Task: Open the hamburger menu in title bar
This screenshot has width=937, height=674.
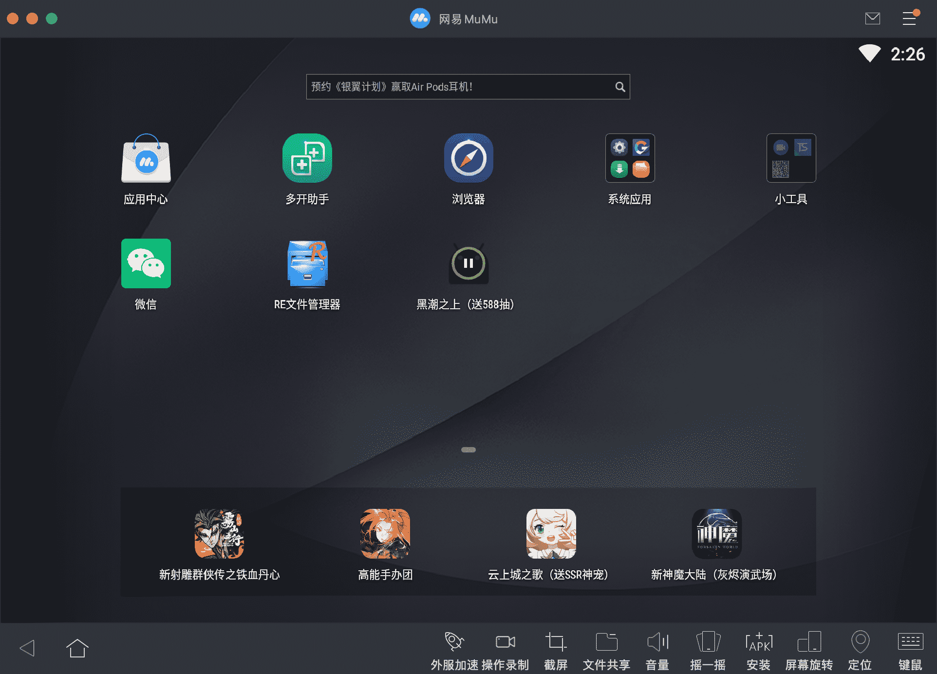Action: [909, 19]
